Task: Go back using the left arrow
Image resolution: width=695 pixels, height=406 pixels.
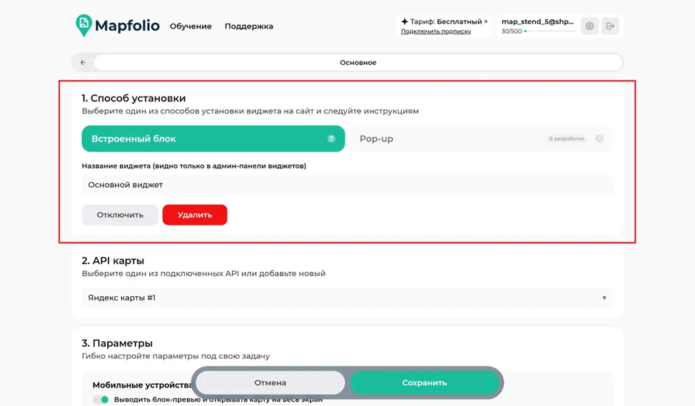Action: click(x=83, y=63)
